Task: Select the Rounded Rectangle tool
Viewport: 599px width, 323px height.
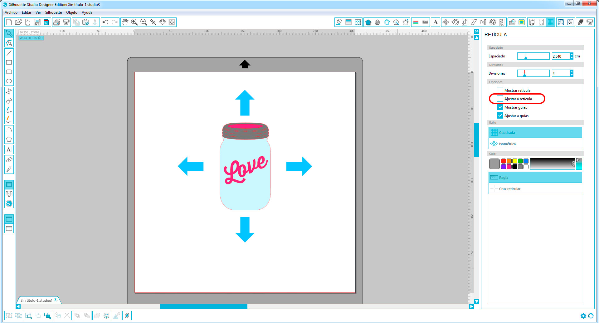Action: pyautogui.click(x=9, y=72)
